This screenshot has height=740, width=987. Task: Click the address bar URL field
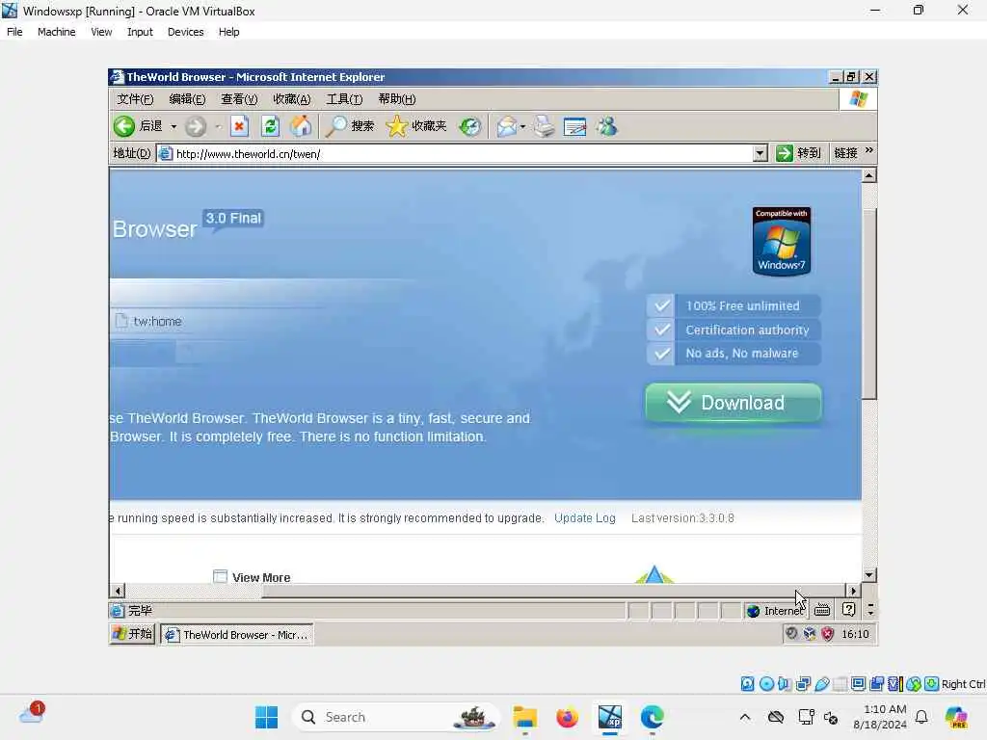click(x=463, y=153)
